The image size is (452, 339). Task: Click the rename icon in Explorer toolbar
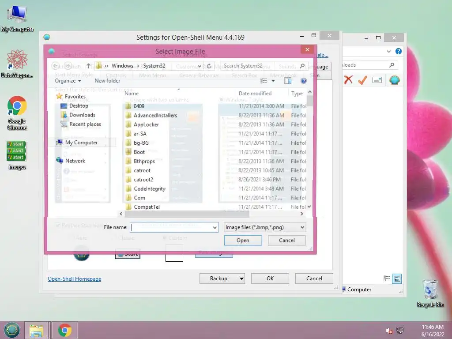(x=377, y=80)
